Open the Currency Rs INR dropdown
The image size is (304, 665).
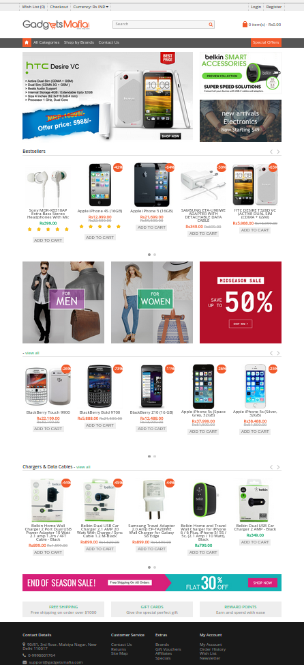coord(91,8)
